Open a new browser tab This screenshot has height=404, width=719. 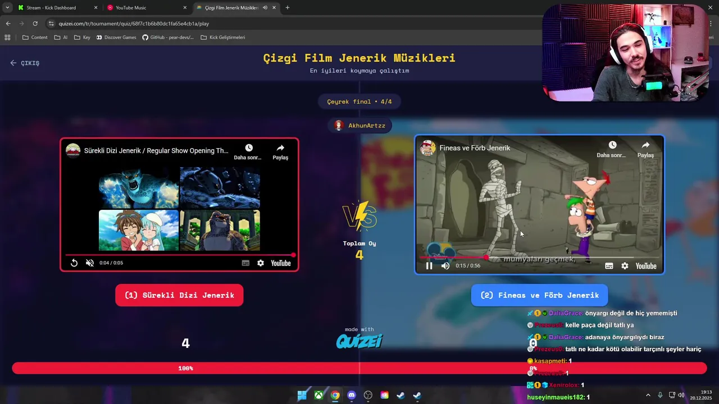[288, 8]
